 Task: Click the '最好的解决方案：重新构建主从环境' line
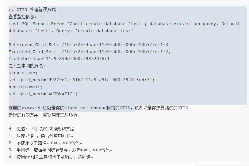pyautogui.click(x=43, y=115)
